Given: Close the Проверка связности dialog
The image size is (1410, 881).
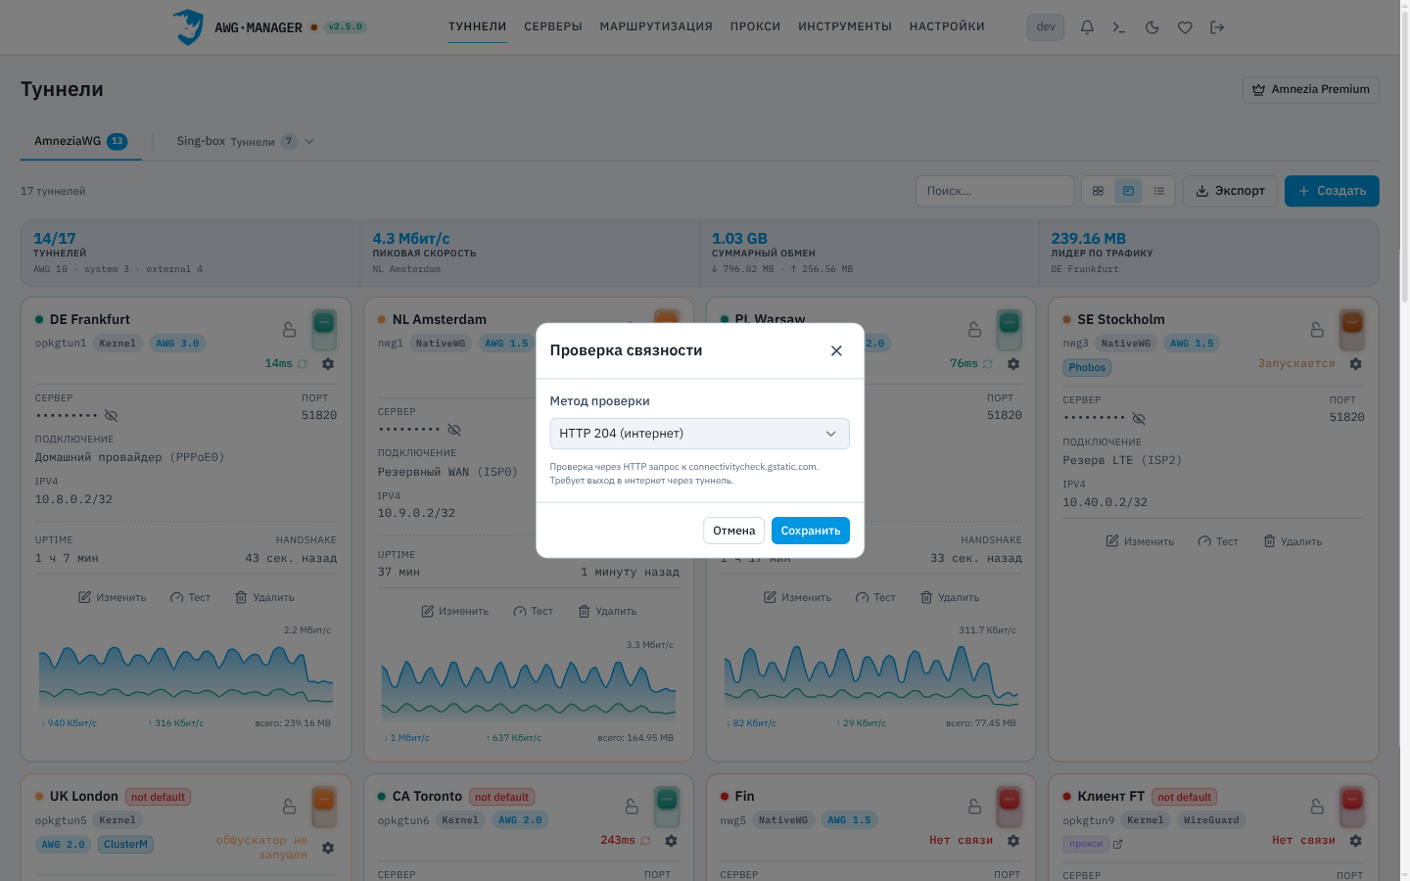Looking at the screenshot, I should (x=836, y=350).
